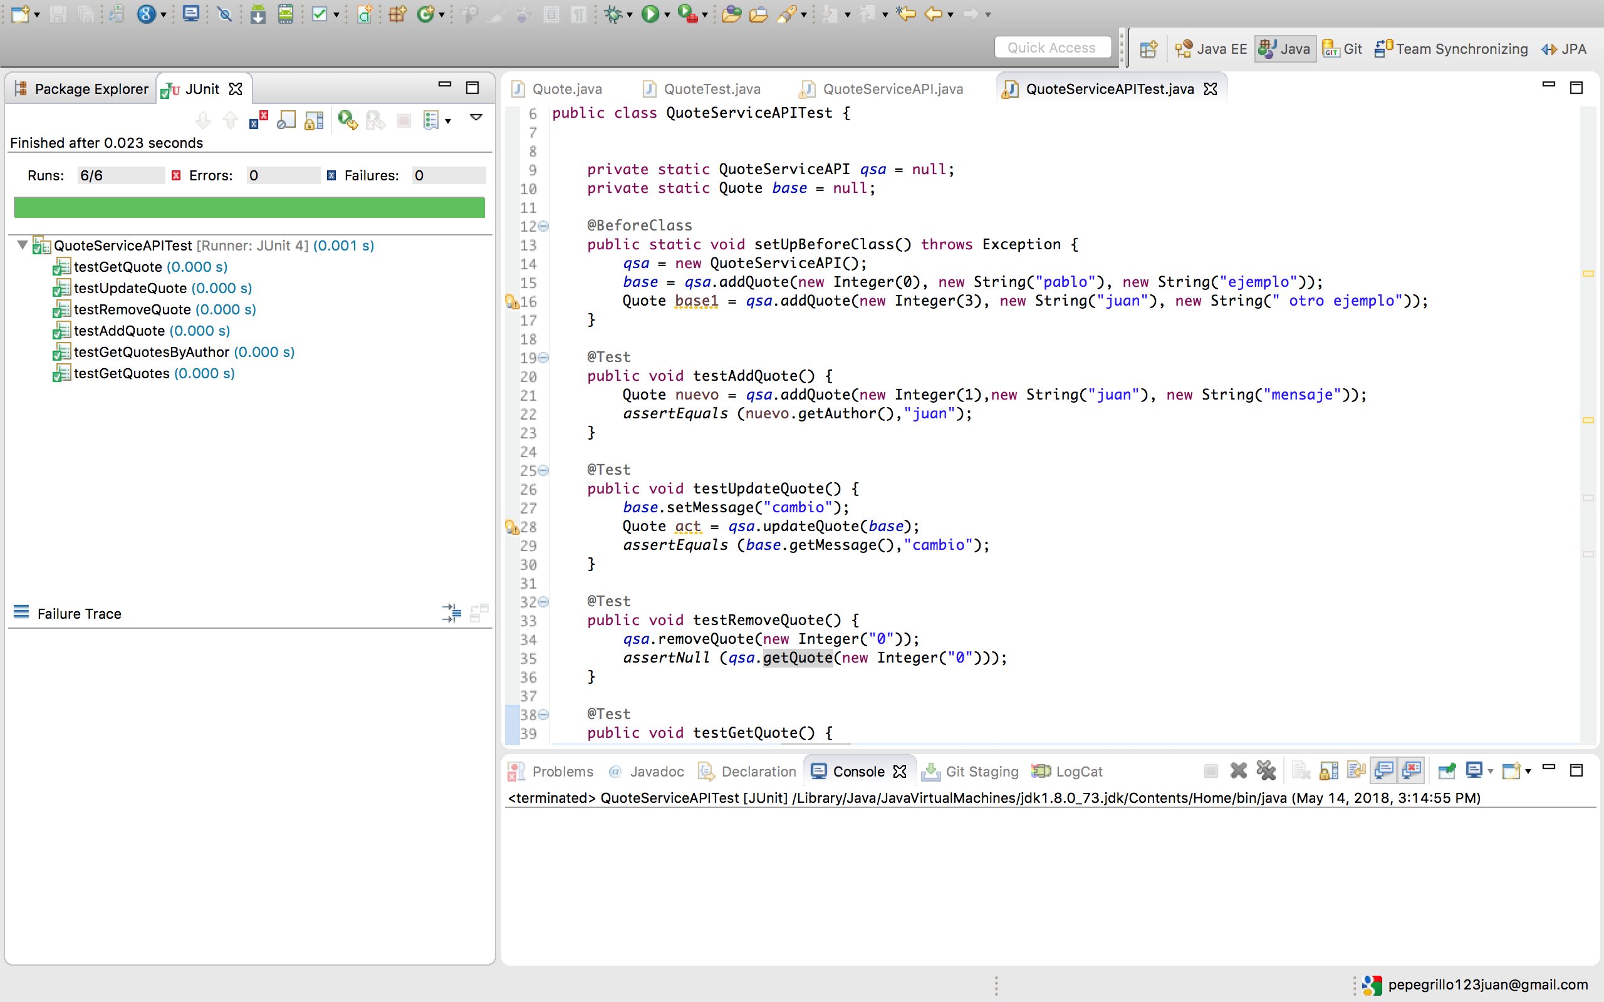Toggle Word Wrap in the Console toolbar

click(x=1356, y=771)
